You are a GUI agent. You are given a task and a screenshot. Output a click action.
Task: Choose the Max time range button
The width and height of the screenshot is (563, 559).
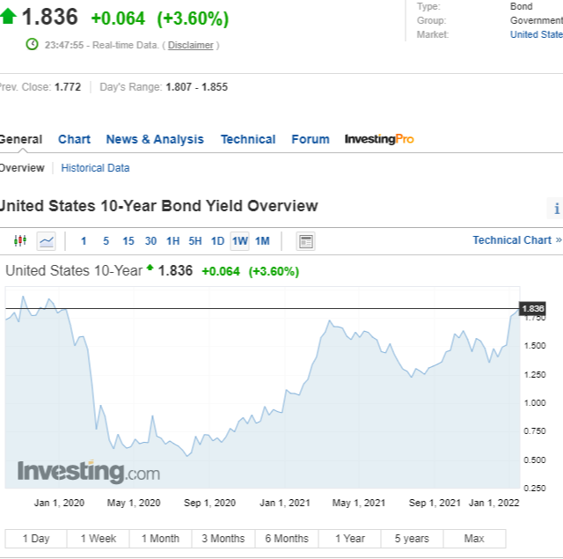(474, 538)
